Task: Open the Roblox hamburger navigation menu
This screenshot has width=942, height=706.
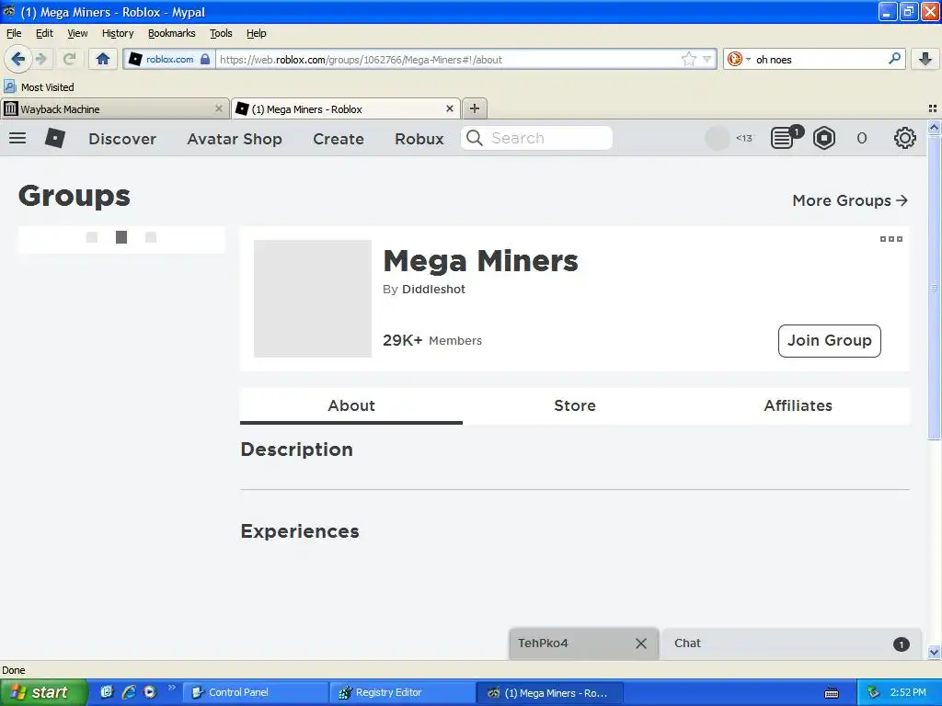Action: [x=17, y=138]
